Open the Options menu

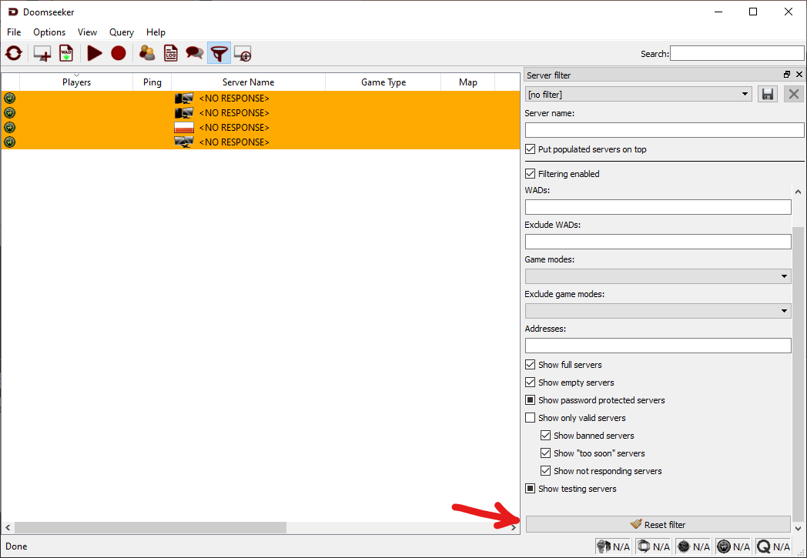pyautogui.click(x=49, y=32)
